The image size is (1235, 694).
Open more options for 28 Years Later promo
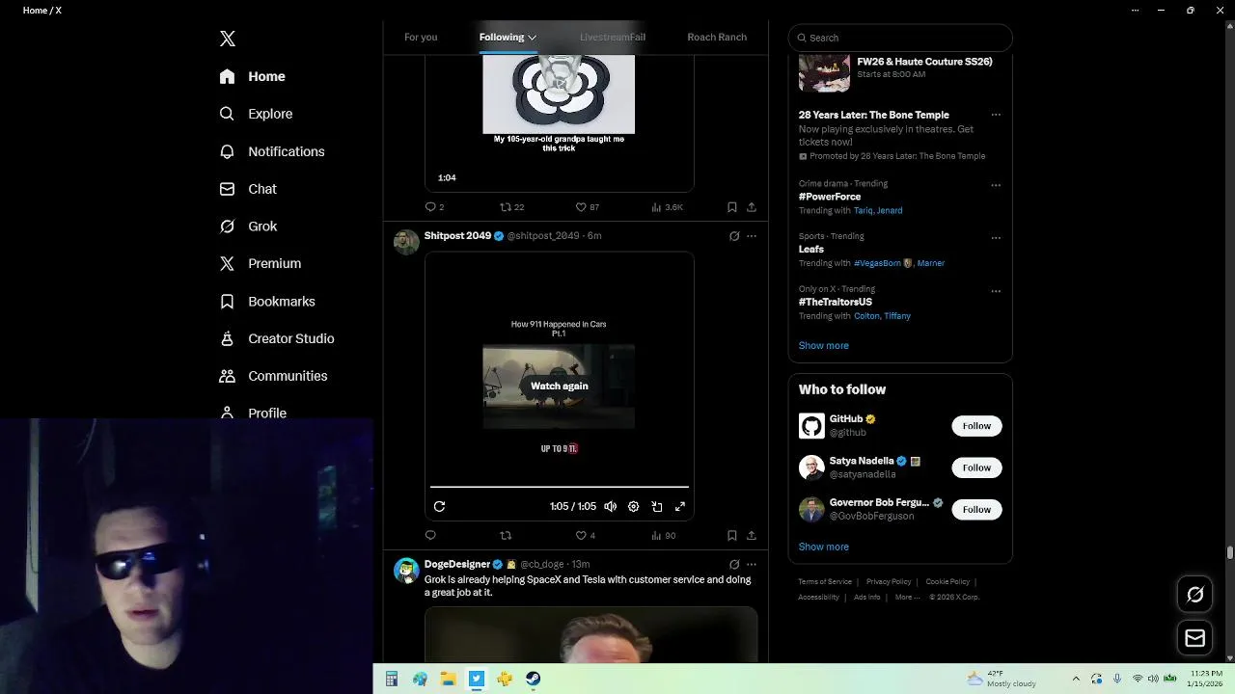coord(996,115)
